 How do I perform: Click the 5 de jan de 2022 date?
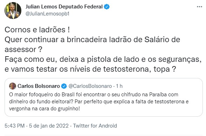pos(49,125)
